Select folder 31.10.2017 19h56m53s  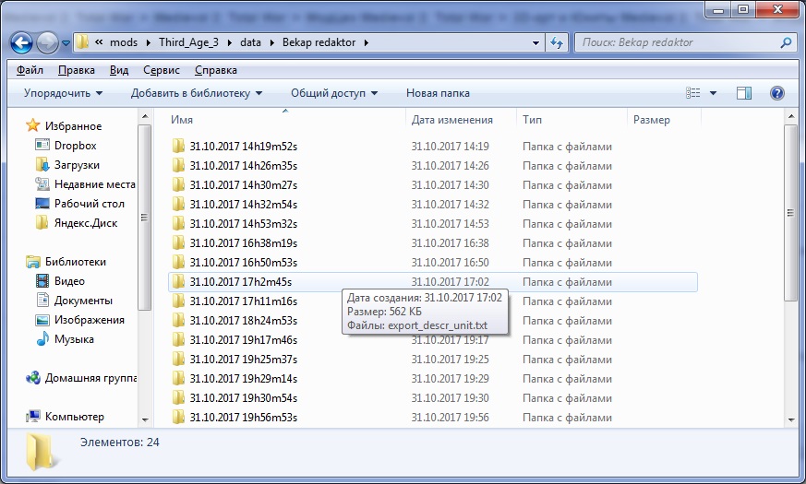(433, 418)
